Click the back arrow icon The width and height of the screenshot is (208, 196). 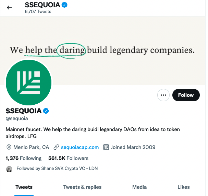click(x=9, y=8)
